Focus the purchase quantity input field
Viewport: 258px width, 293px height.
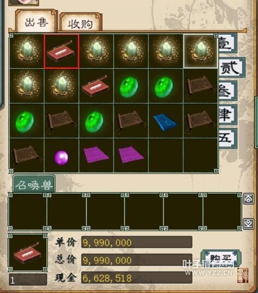(28, 280)
